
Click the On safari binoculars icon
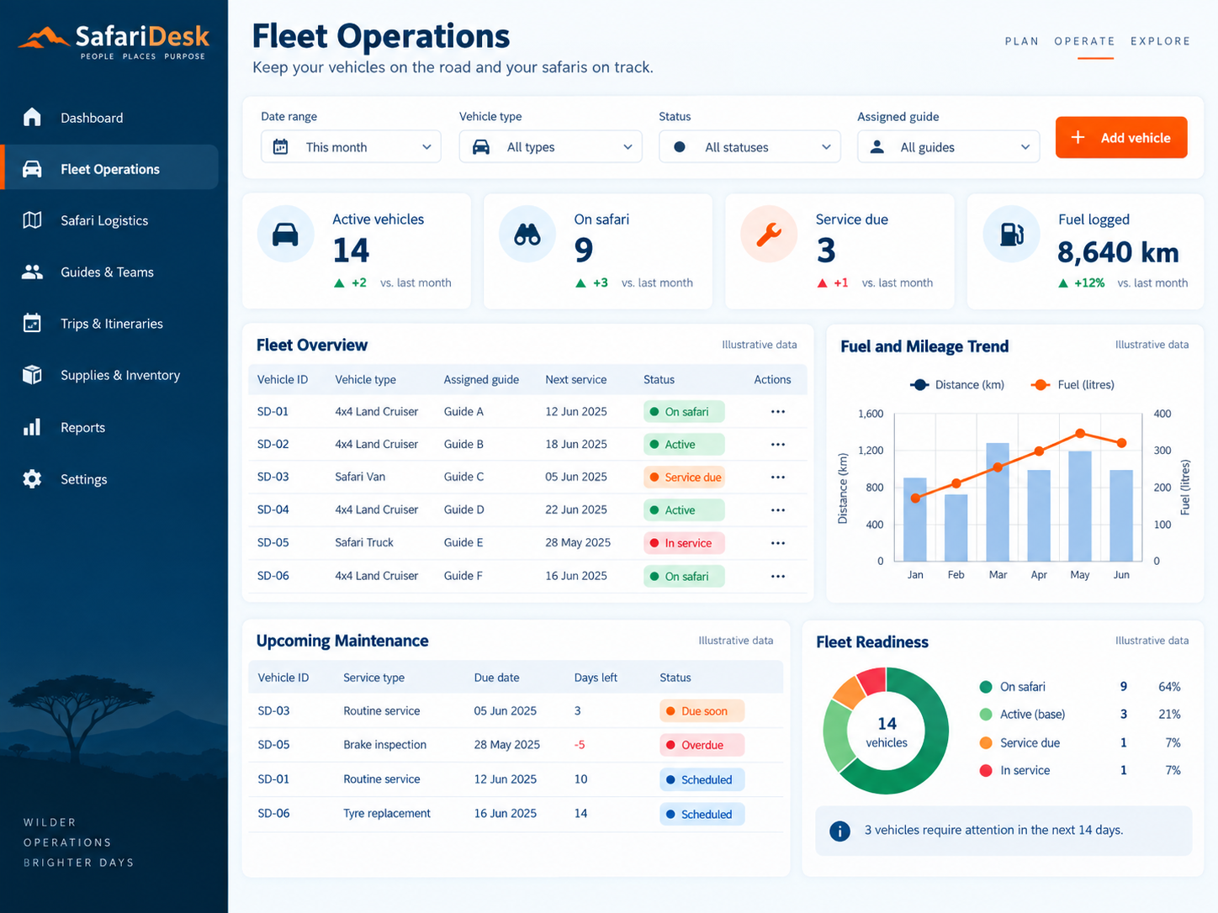pos(527,235)
